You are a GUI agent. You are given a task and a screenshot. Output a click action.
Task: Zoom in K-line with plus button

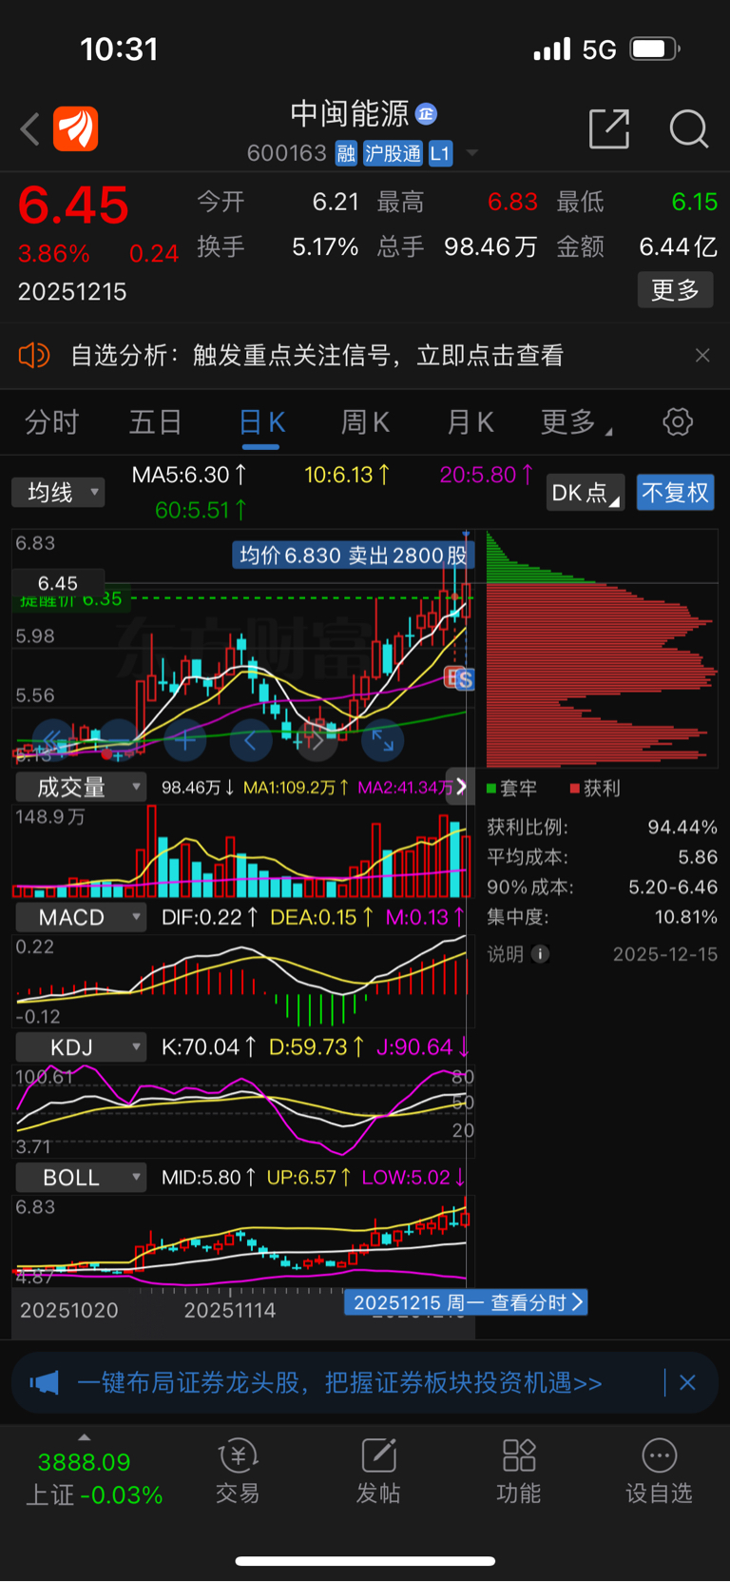pos(184,739)
